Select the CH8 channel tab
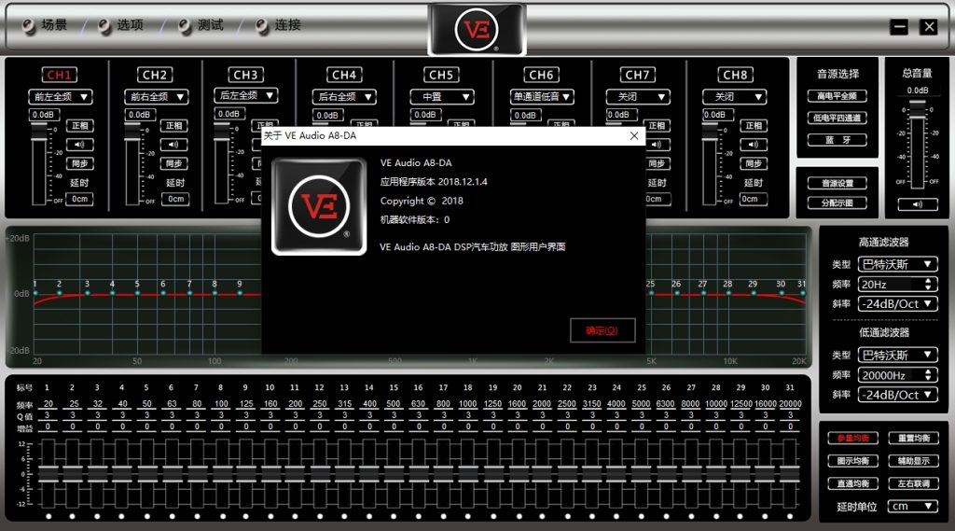The height and width of the screenshot is (531, 955). tap(735, 75)
